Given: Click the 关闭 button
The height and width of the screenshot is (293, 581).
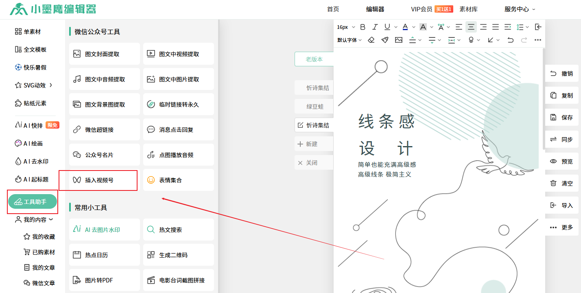Looking at the screenshot, I should [314, 162].
